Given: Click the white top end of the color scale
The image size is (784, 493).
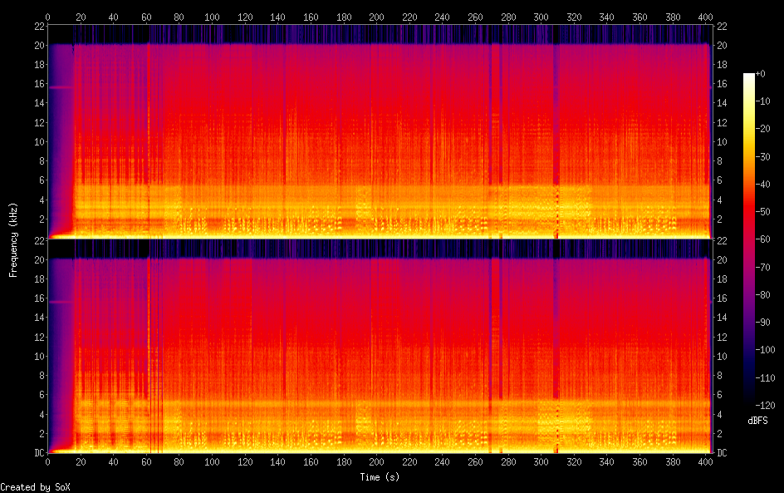Looking at the screenshot, I should point(749,76).
